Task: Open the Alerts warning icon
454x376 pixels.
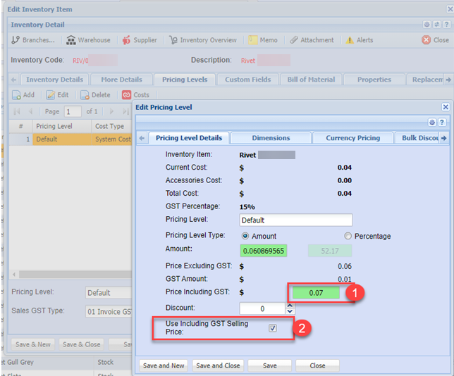Action: 350,40
